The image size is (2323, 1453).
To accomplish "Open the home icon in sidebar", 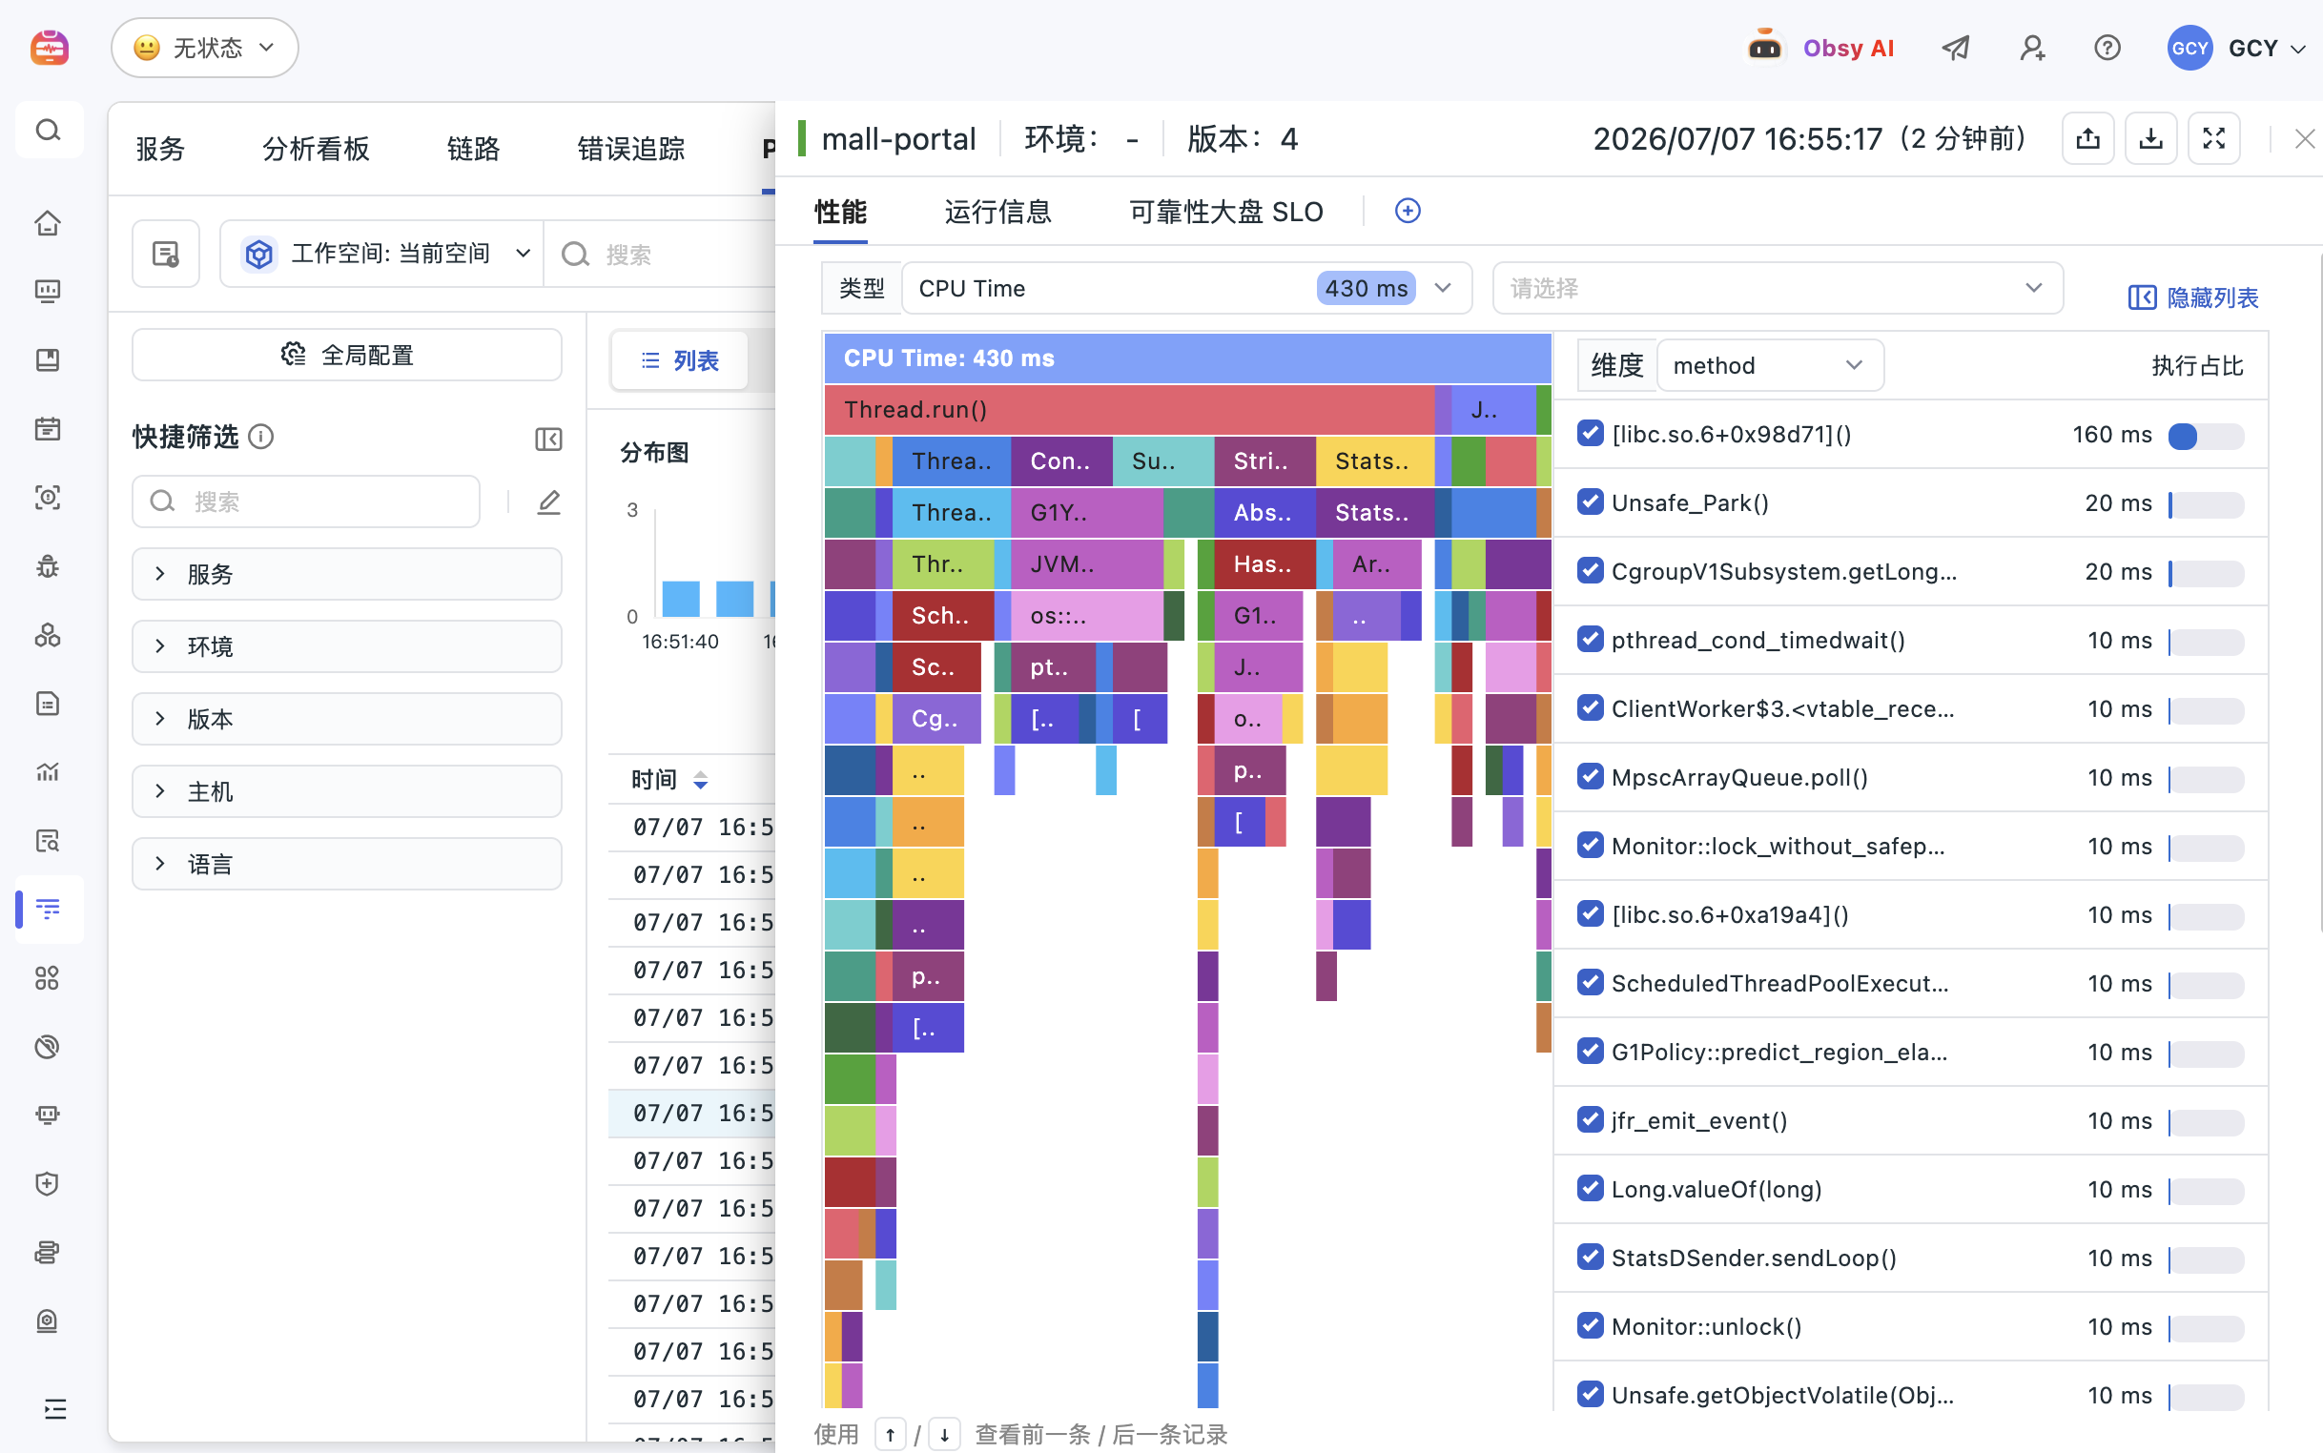I will pyautogui.click(x=48, y=223).
